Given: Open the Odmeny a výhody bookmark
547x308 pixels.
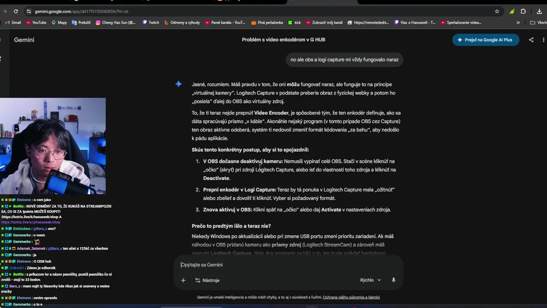Looking at the screenshot, I should pyautogui.click(x=182, y=23).
